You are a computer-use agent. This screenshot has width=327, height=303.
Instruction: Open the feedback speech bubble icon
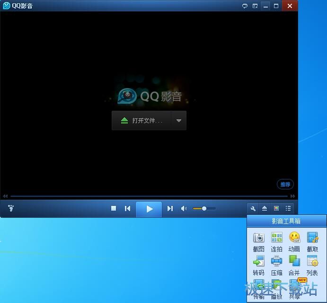coord(245,6)
